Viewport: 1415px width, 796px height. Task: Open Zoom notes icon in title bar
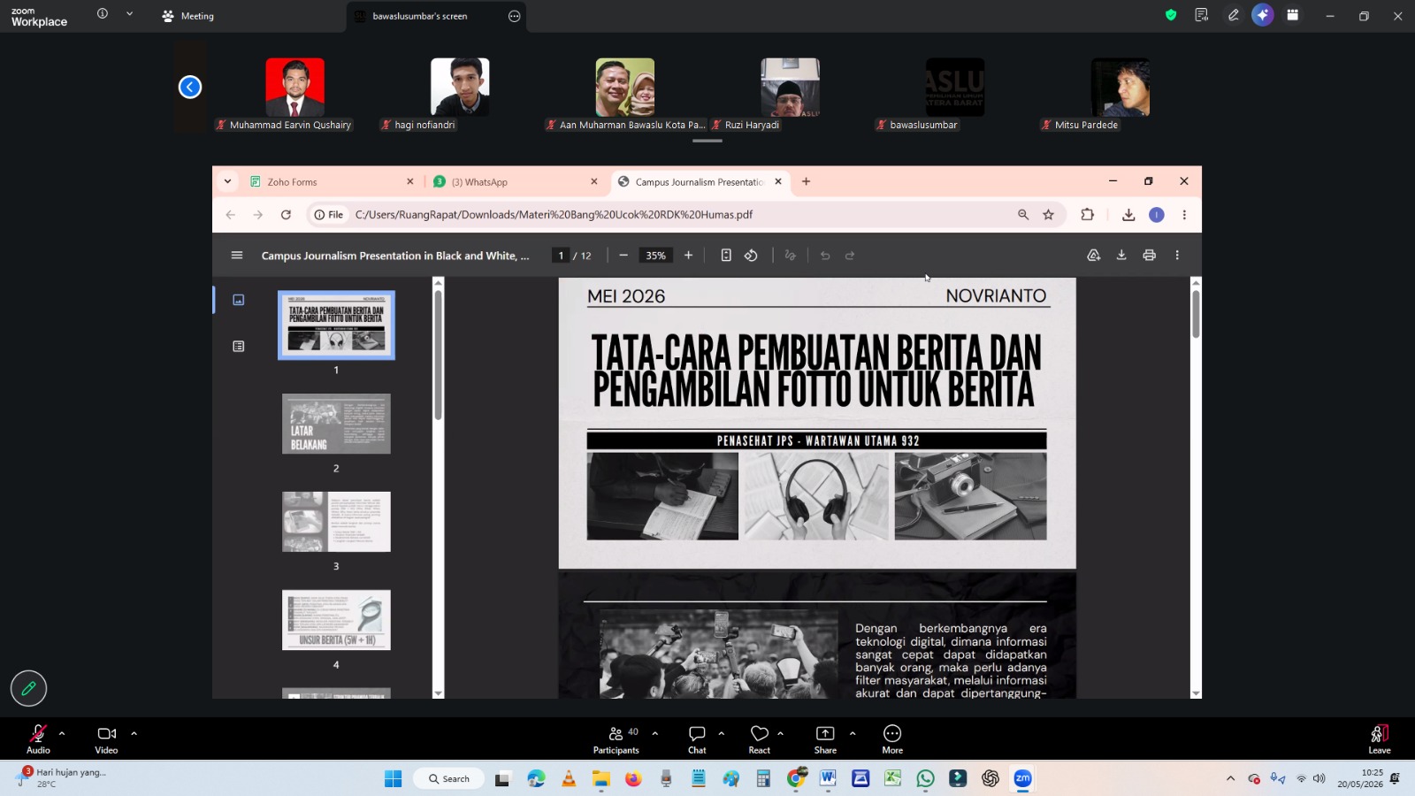[x=1201, y=15]
